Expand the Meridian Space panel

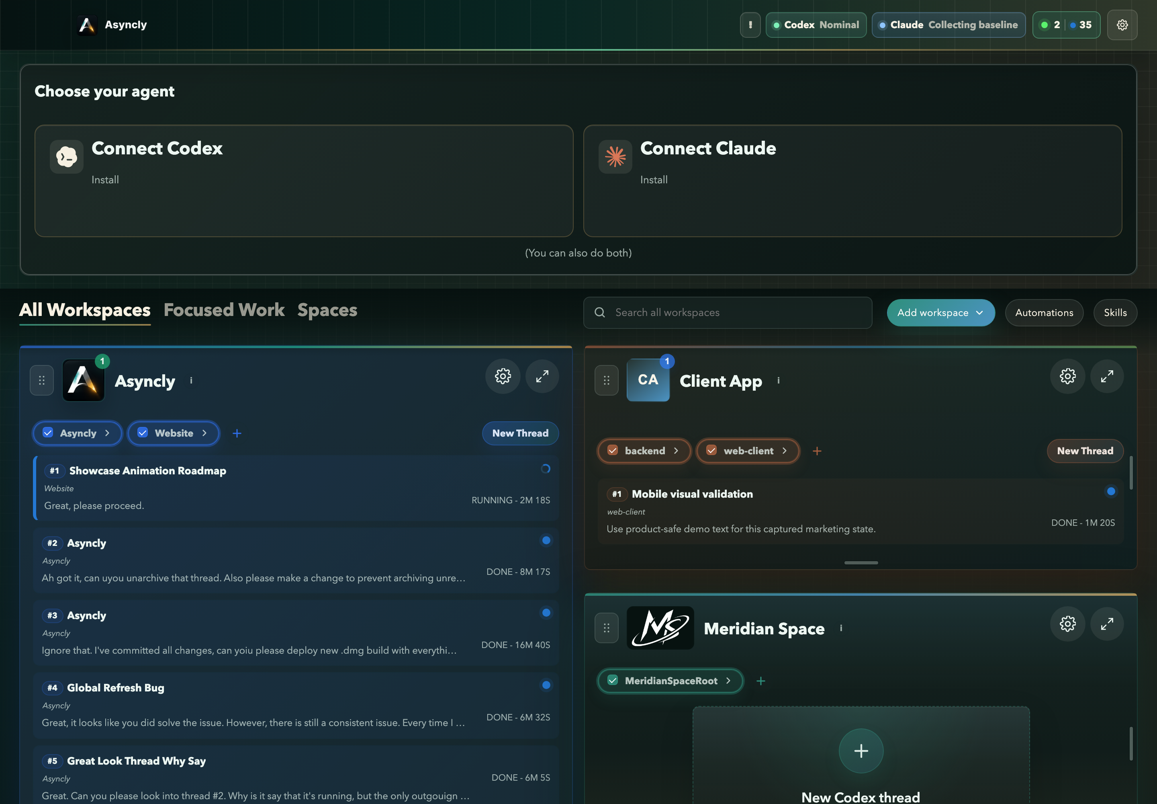click(x=1107, y=624)
